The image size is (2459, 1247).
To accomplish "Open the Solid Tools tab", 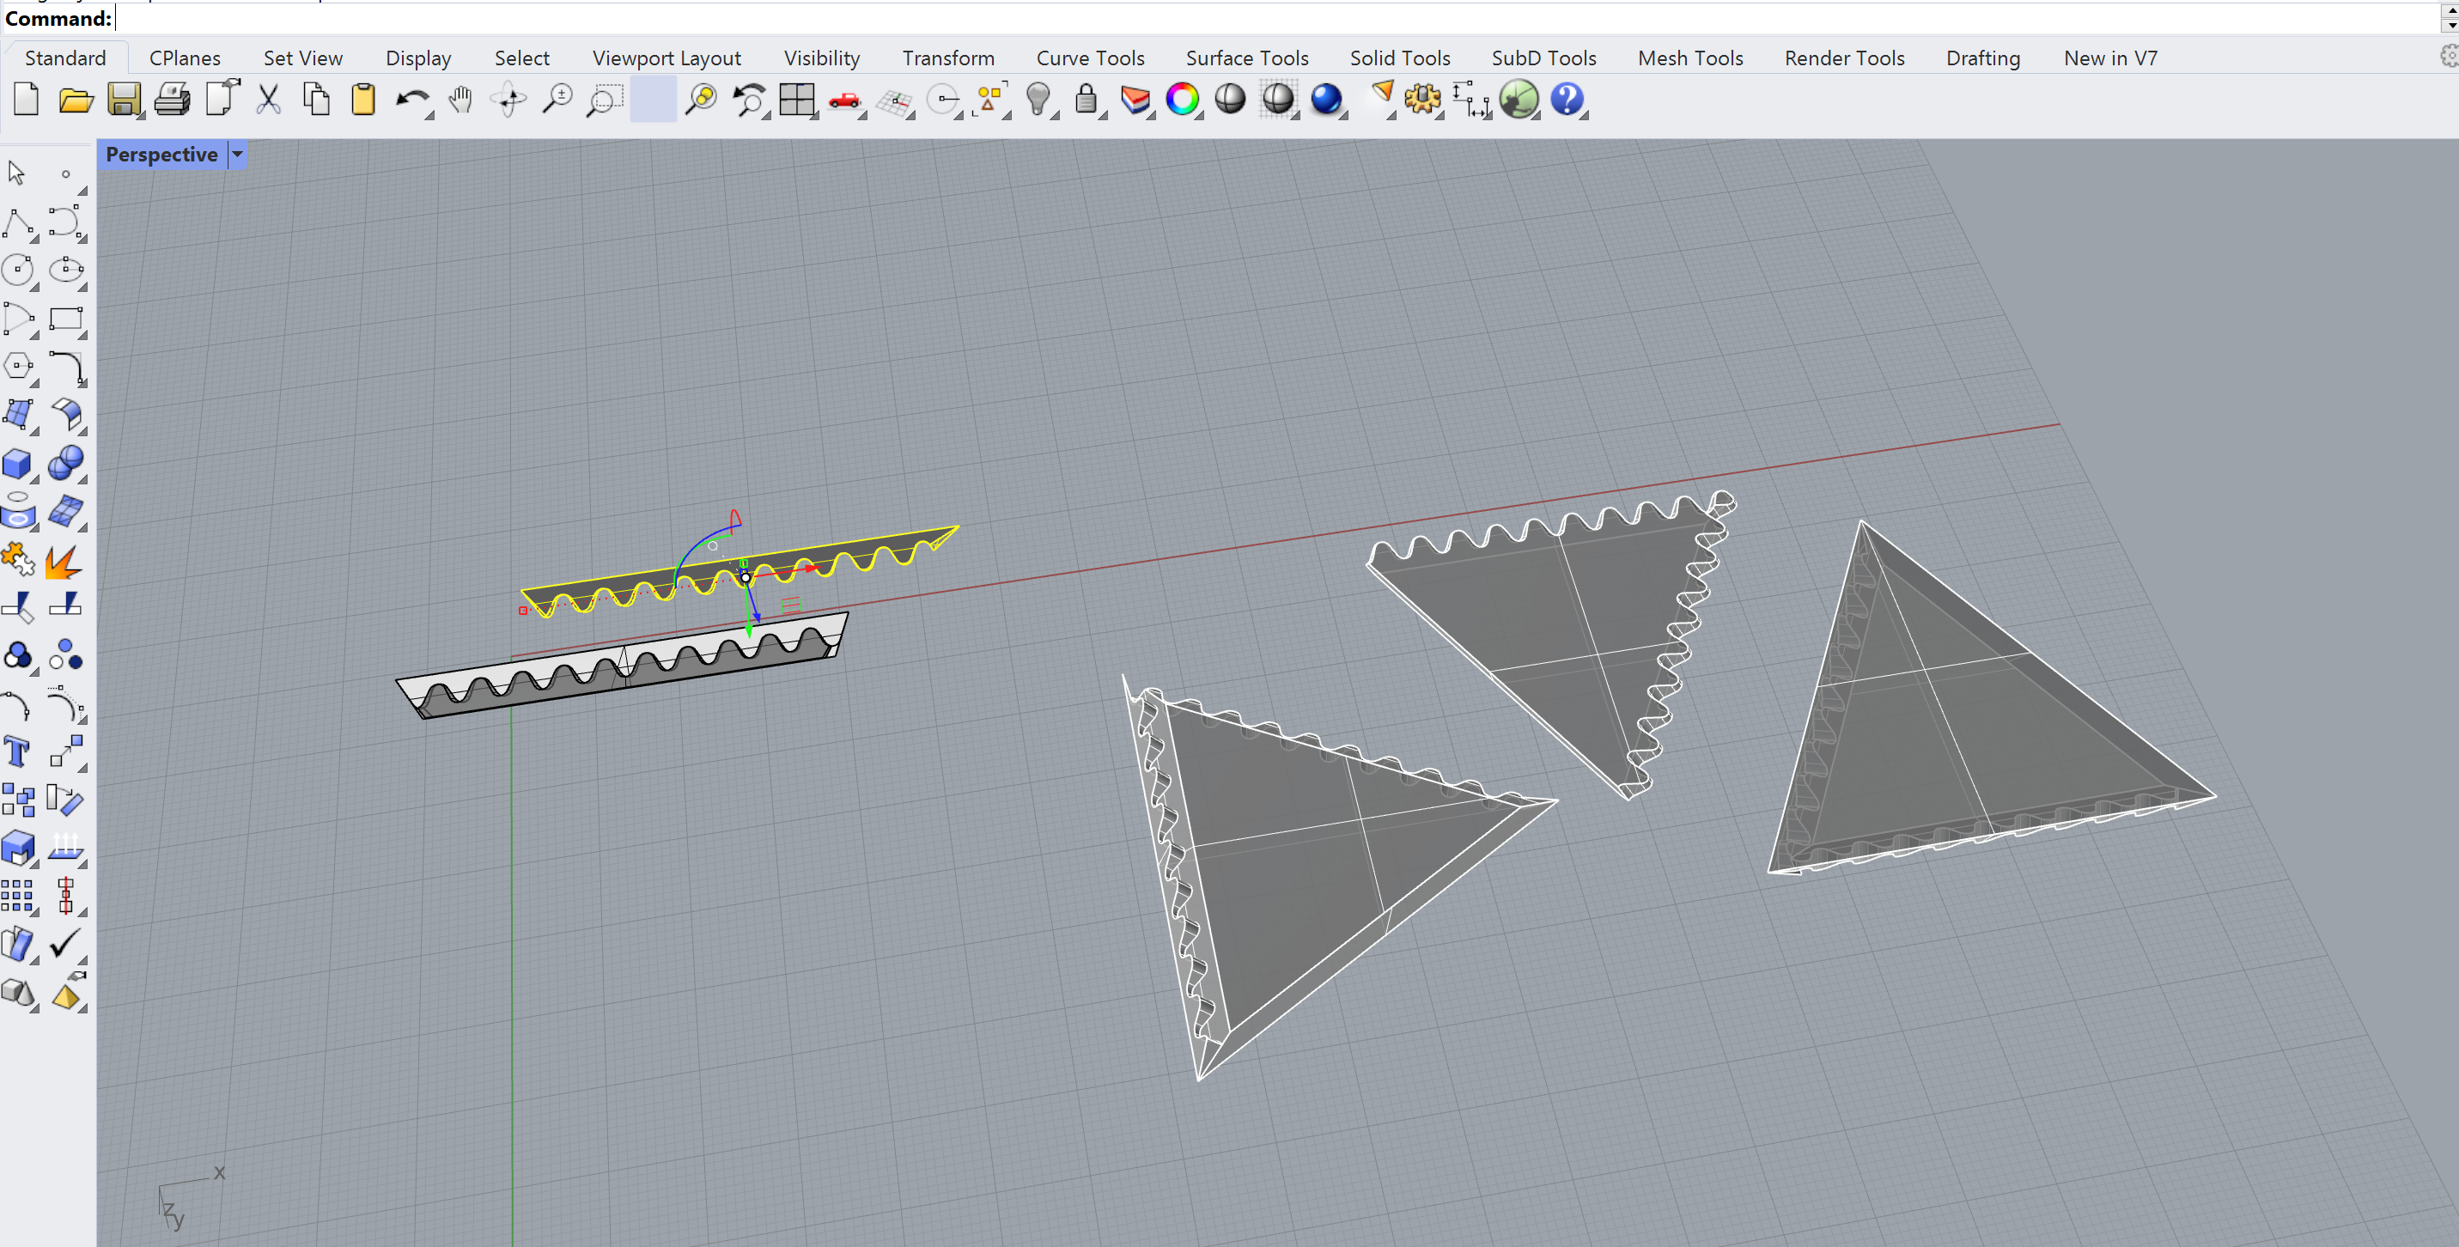I will click(x=1399, y=58).
